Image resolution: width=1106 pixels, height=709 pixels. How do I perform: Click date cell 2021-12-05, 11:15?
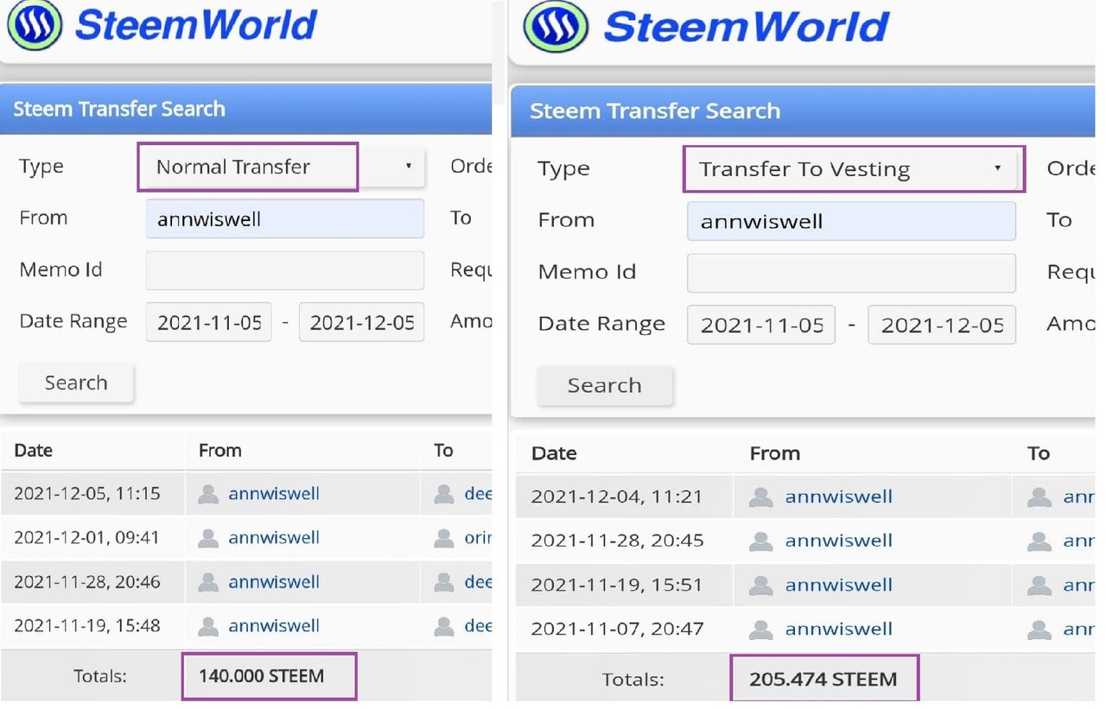pyautogui.click(x=87, y=494)
